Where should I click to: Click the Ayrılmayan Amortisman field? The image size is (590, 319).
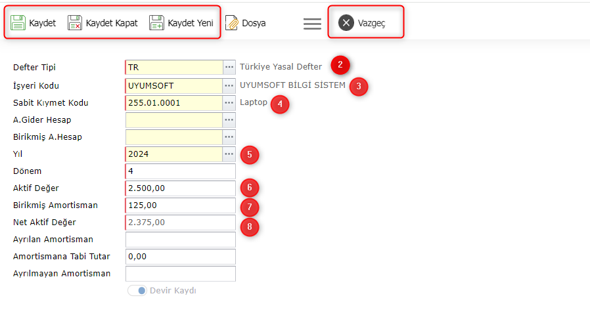[x=180, y=274]
